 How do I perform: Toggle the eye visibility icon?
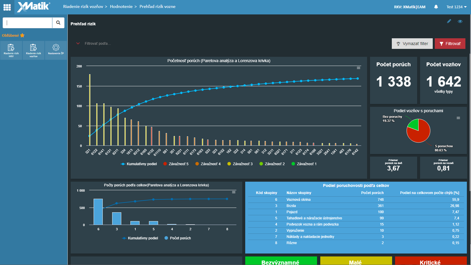pos(460,21)
